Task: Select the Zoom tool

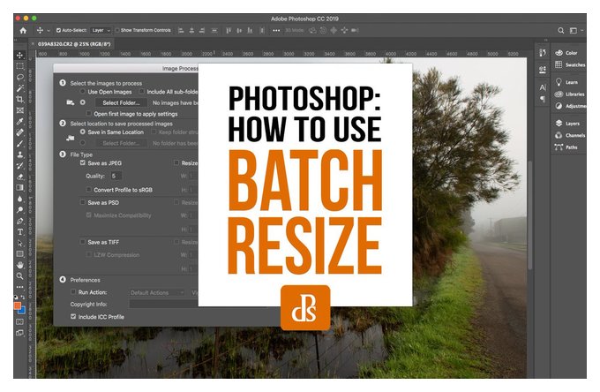Action: (x=20, y=276)
